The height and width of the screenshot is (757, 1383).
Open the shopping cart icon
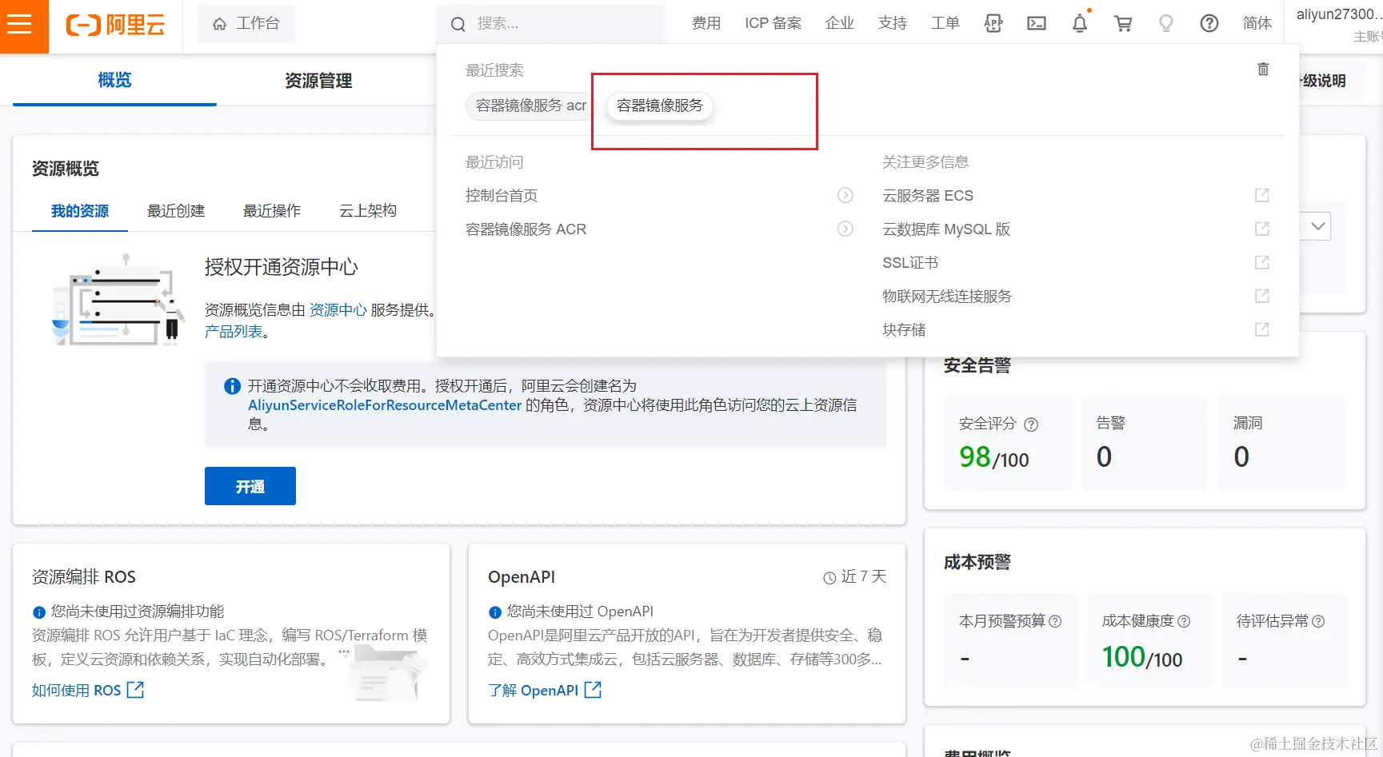(x=1123, y=24)
